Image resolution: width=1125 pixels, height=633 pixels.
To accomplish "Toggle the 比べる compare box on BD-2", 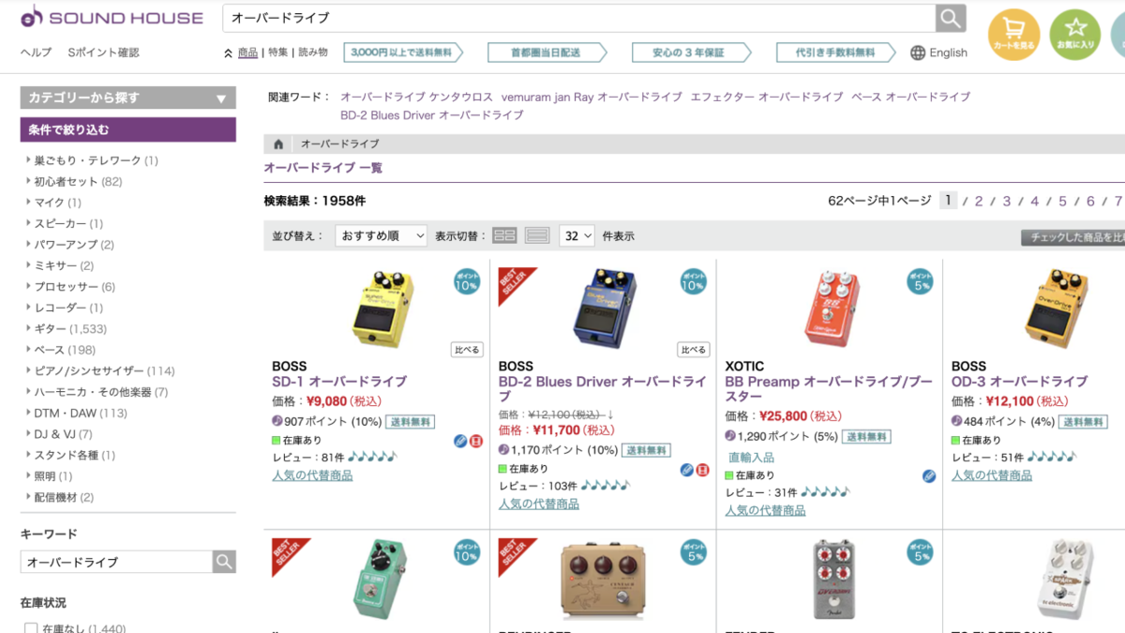I will (694, 350).
